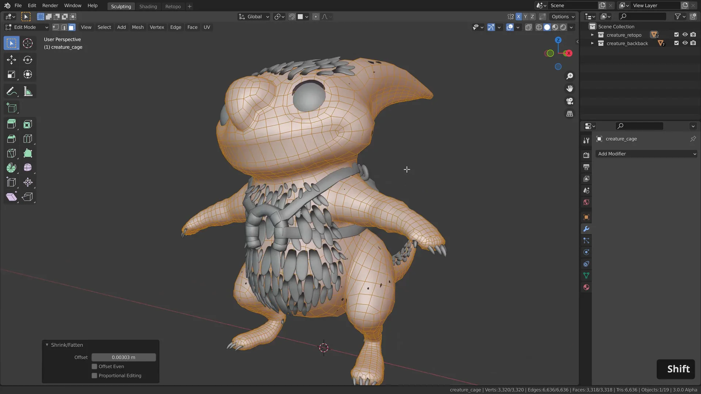Hide creature_retopo collection in viewport
The width and height of the screenshot is (701, 394).
tap(685, 35)
